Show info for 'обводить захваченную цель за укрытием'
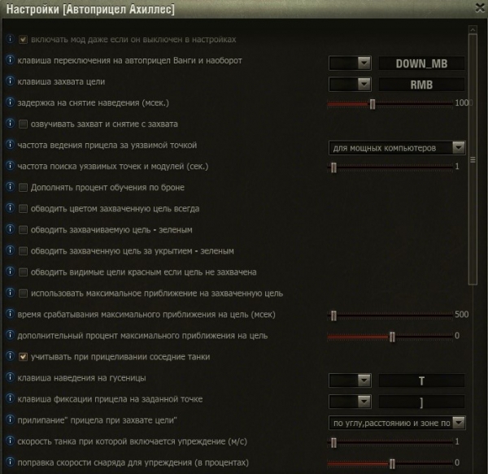This screenshot has height=474, width=488. click(x=10, y=250)
